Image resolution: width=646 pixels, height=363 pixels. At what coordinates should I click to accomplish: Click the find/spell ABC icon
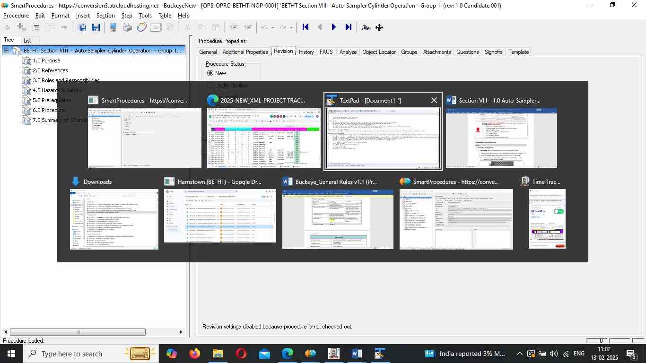(365, 27)
